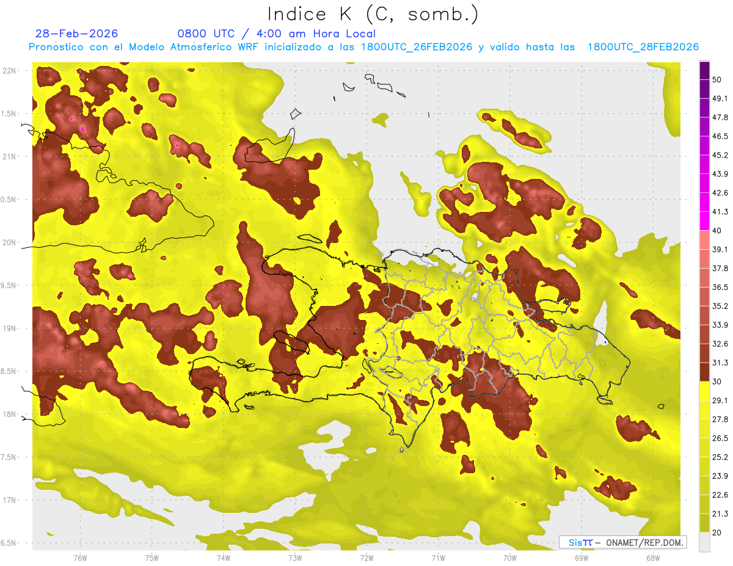Click the longitude label "73W"
733x566 pixels.
point(295,557)
